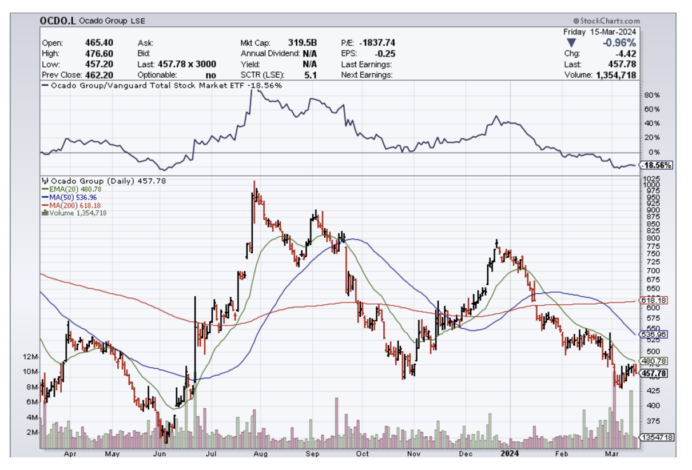Image resolution: width=692 pixels, height=470 pixels.
Task: Click the Dec date axis label
Action: (x=466, y=453)
